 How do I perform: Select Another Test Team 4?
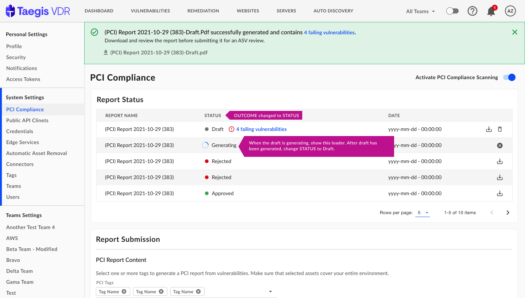(30, 227)
